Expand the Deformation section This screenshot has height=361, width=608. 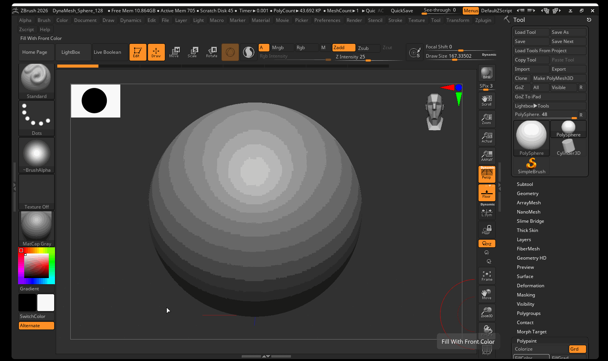(530, 286)
